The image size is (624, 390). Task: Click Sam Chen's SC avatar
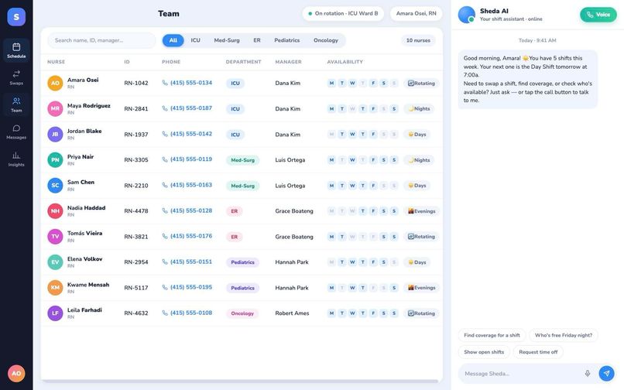pos(55,186)
